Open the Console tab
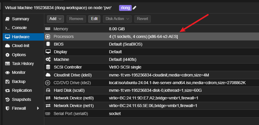Viewport: 259px width, 125px height. pos(19,28)
